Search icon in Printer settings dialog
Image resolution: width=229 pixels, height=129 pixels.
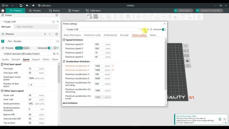pyautogui.click(x=151, y=29)
